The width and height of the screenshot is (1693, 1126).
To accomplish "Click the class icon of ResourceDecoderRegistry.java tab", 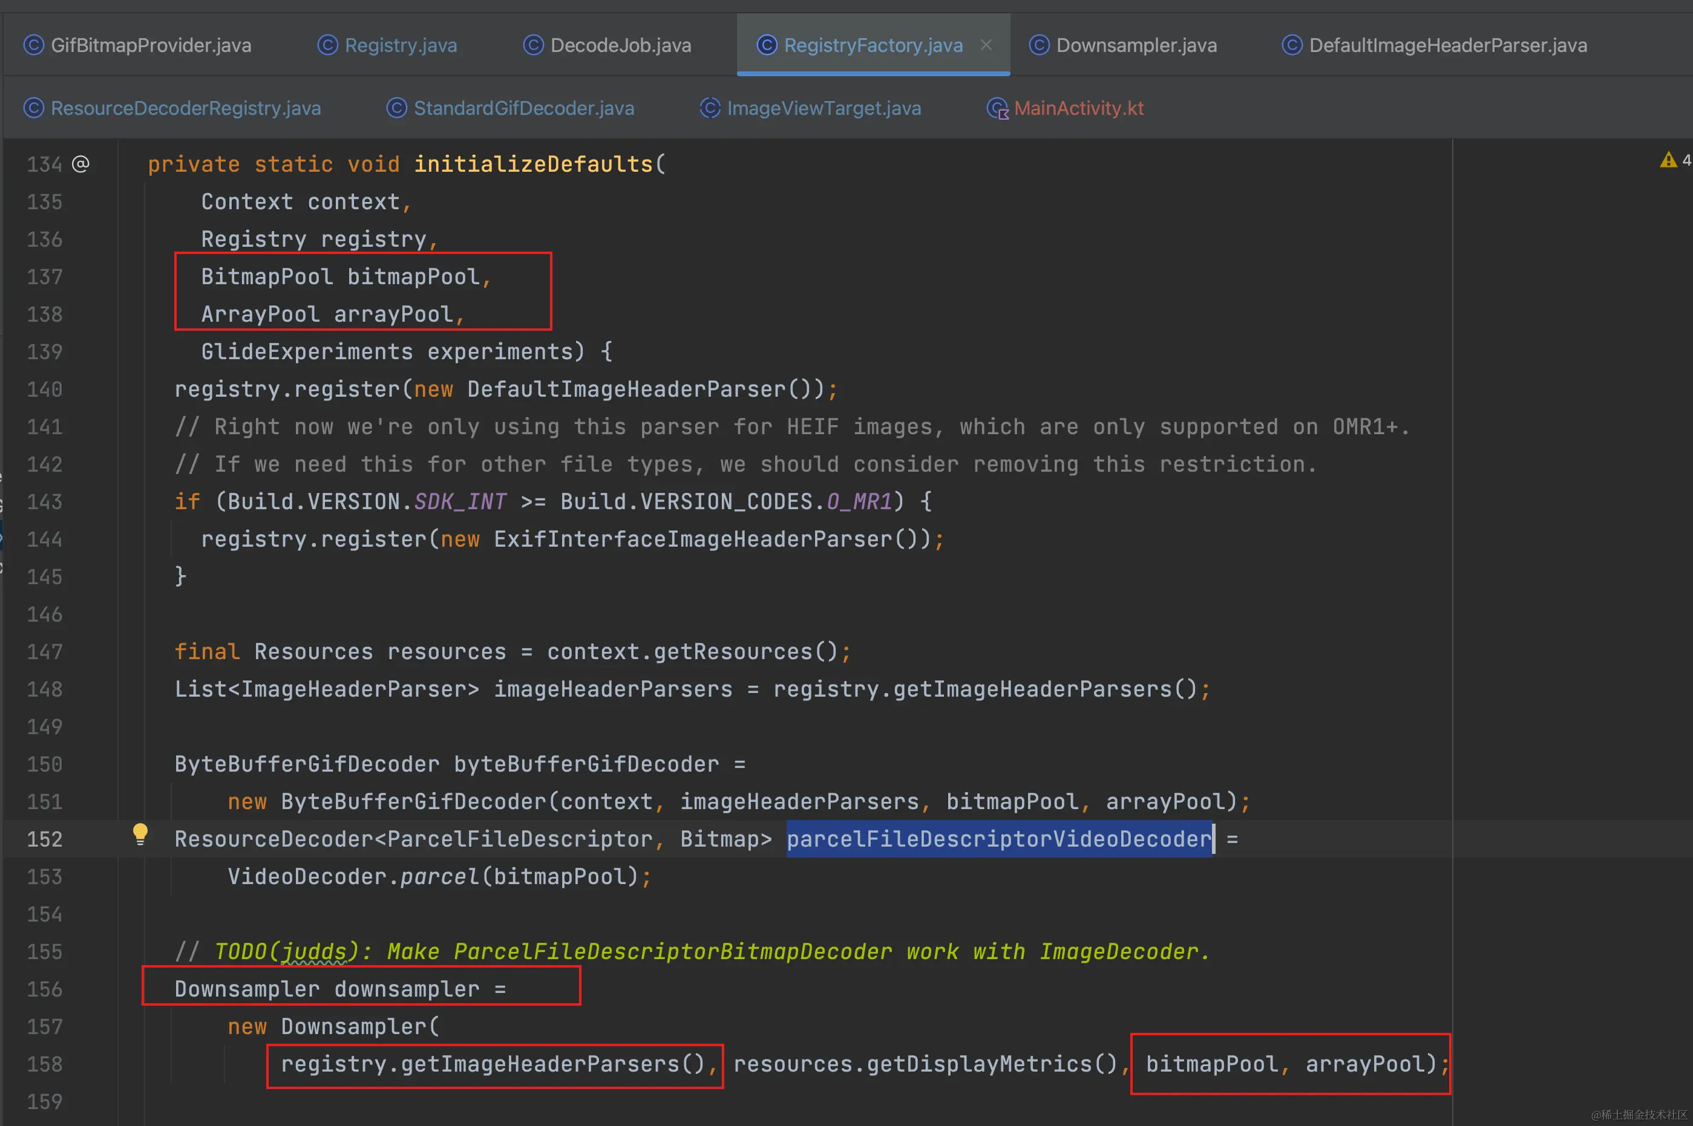I will tap(34, 108).
